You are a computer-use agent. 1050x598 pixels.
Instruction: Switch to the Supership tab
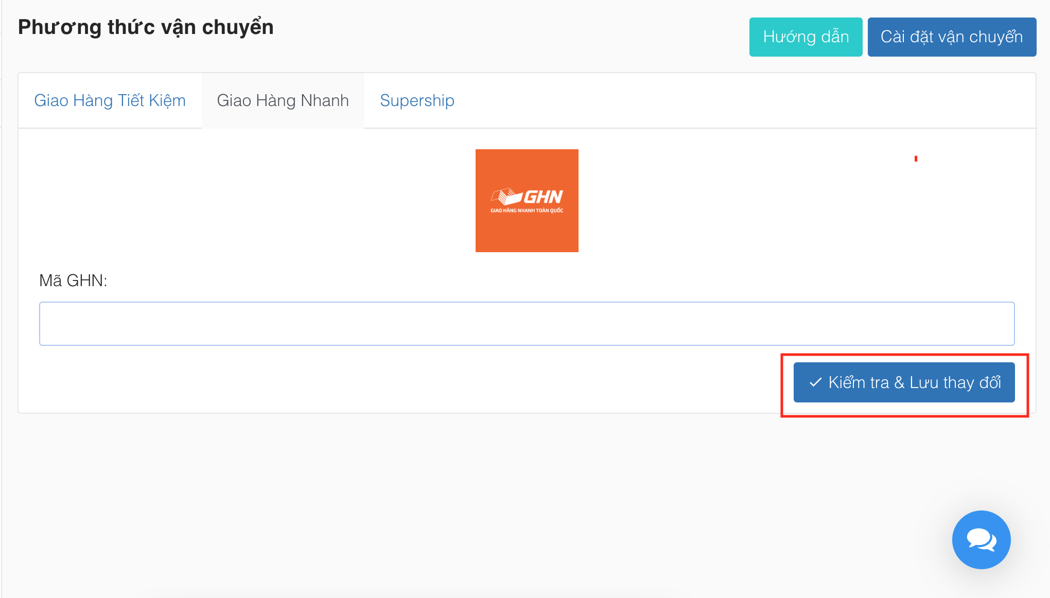[x=417, y=100]
